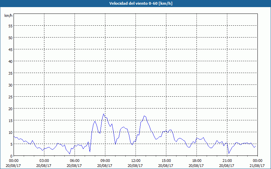Select the 25 value on the y-axis
Image resolution: width=271 pixels, height=169 pixels.
click(x=11, y=97)
